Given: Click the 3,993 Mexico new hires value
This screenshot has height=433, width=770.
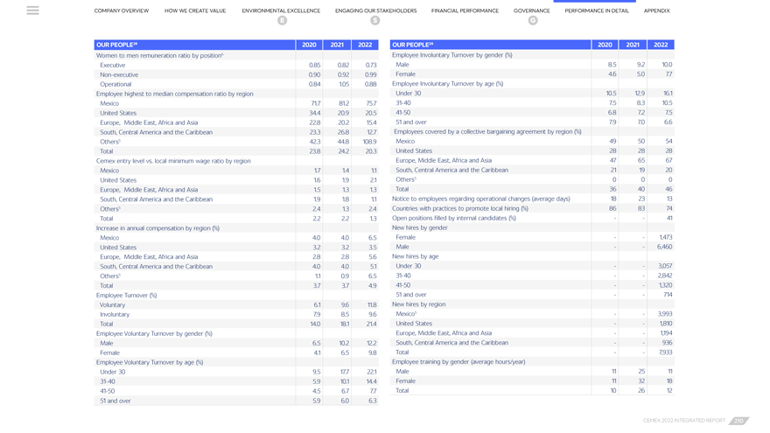Looking at the screenshot, I should [665, 314].
